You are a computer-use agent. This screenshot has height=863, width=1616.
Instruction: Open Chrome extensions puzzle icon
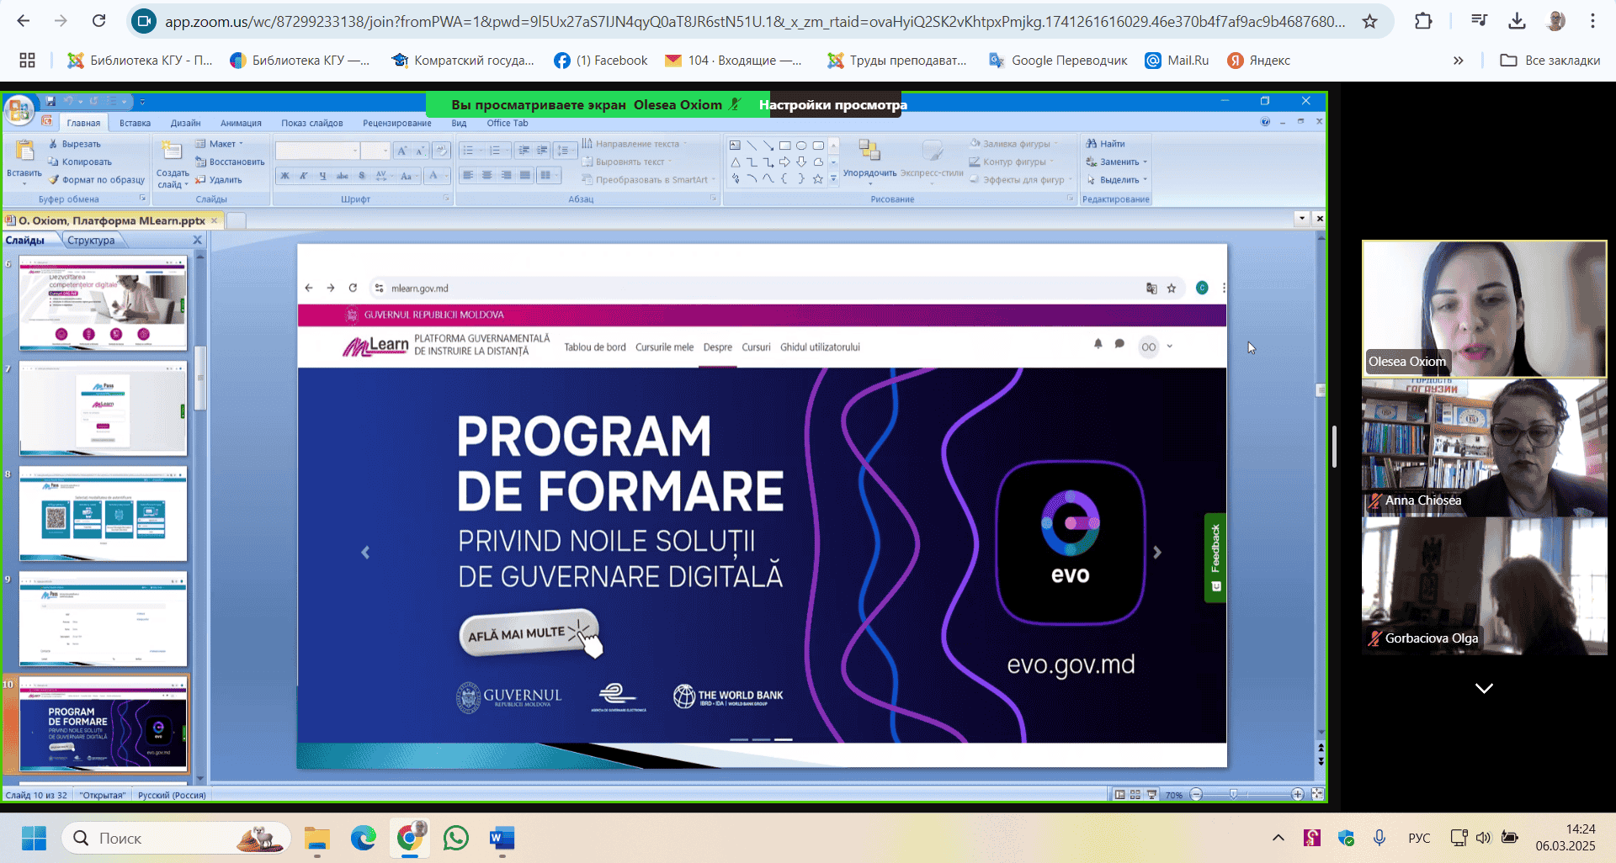1423,21
